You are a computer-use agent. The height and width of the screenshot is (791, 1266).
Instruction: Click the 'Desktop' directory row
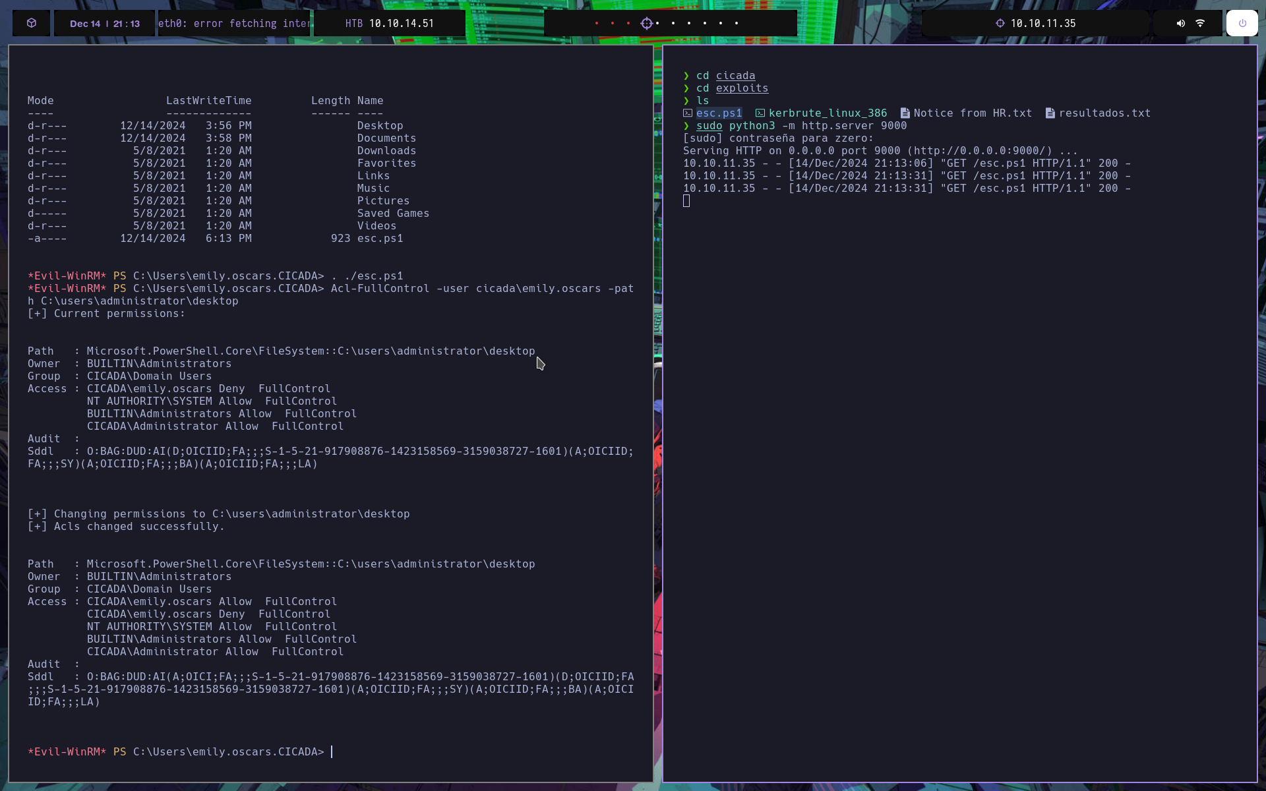[216, 126]
